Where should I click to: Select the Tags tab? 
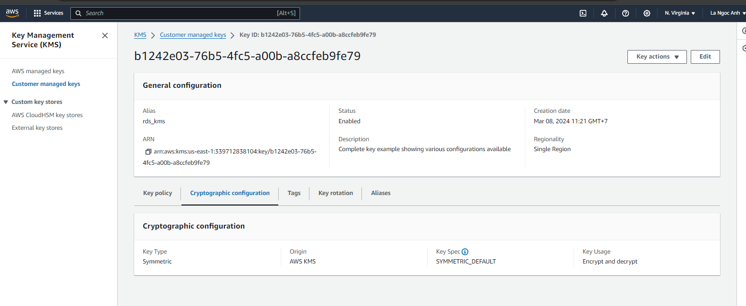coord(294,193)
